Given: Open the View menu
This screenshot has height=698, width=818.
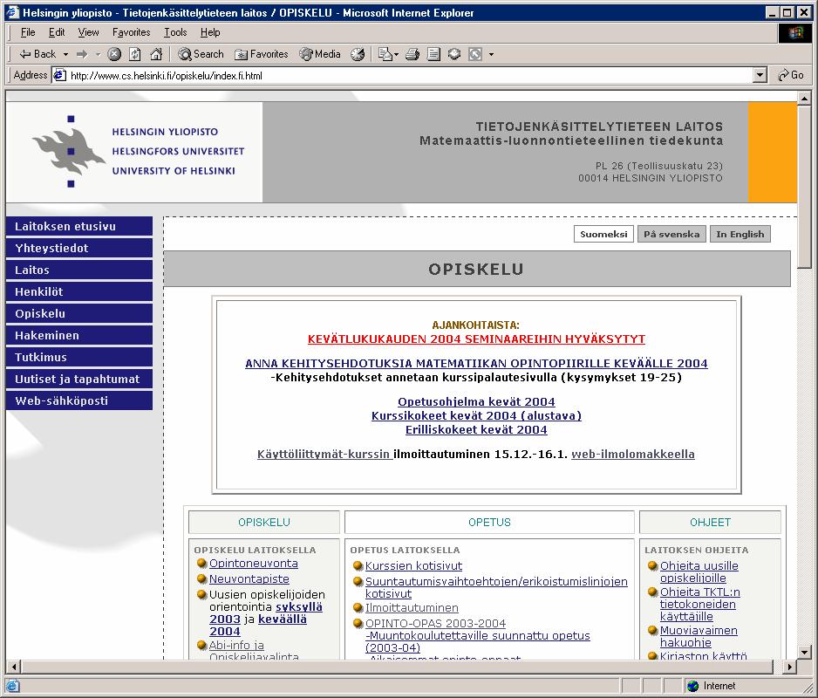Looking at the screenshot, I should tap(88, 32).
